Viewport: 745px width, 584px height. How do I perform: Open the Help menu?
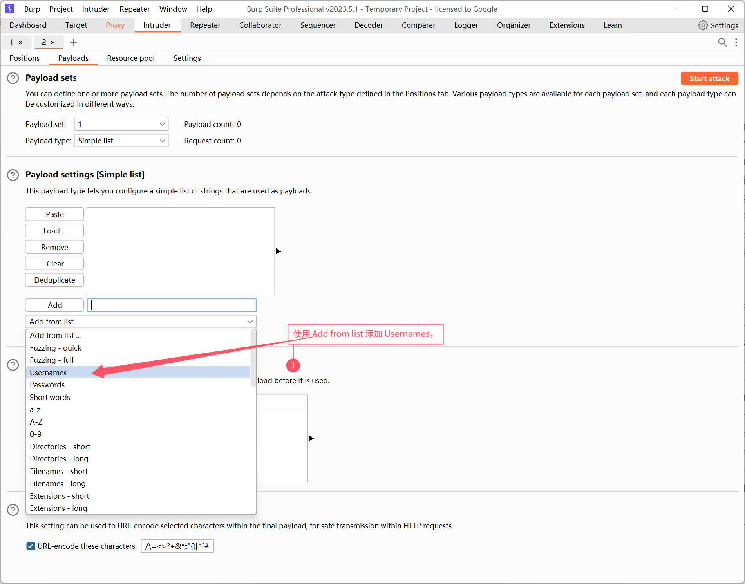204,9
